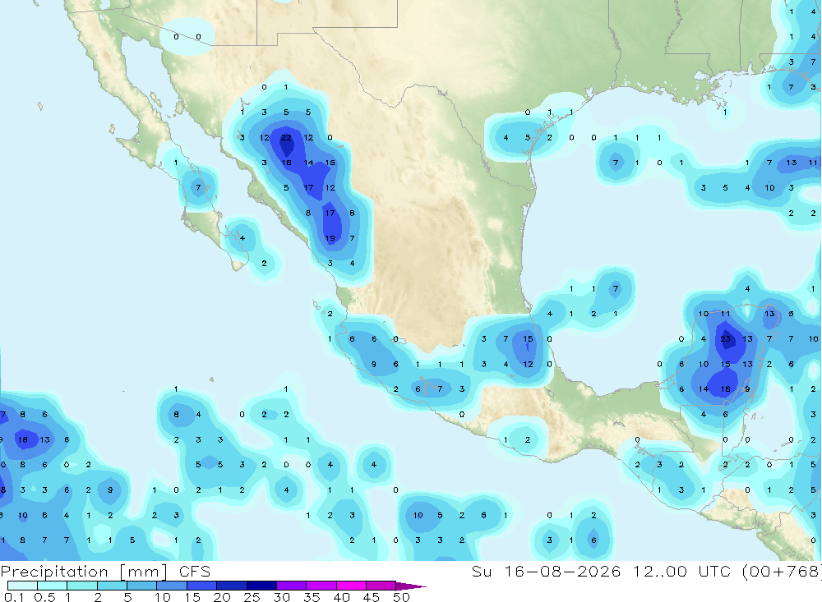This screenshot has width=822, height=602.
Task: Click the 0.1–0.5 mm palest legend swatch
Action: point(22,586)
